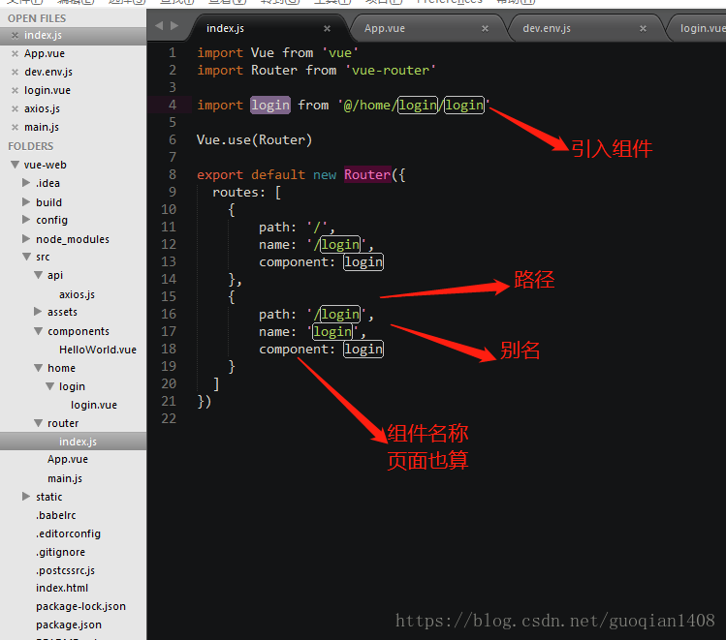The width and height of the screenshot is (726, 640).
Task: Go to the next tab with right arrow
Action: tap(174, 26)
